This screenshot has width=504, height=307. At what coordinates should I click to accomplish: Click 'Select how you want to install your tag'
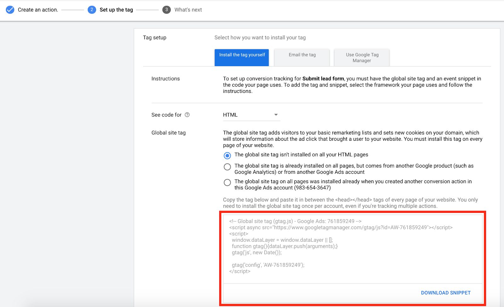[260, 37]
